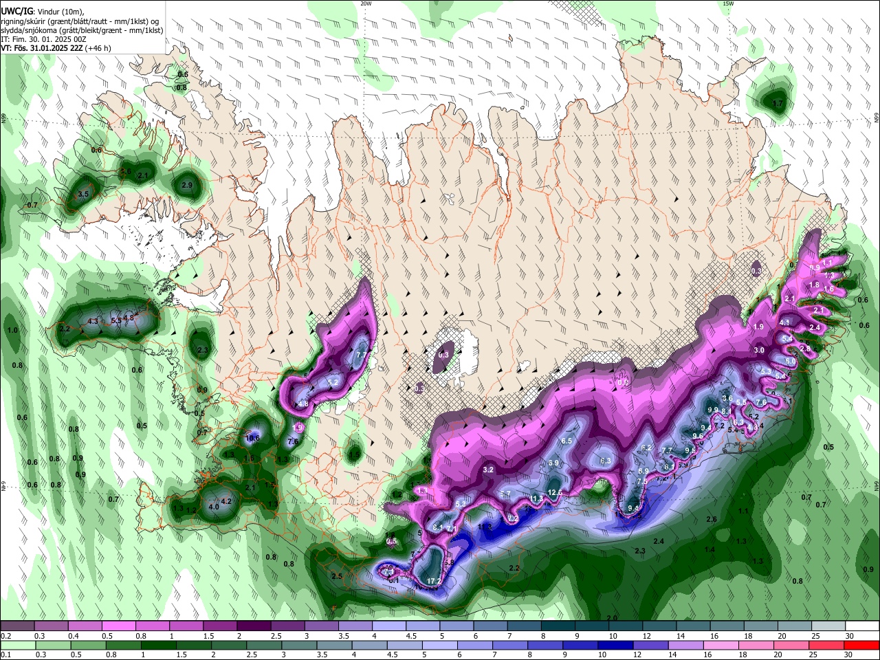Select valid time text 'VT: Fös. 31.01.2025 22Z'

(41, 49)
